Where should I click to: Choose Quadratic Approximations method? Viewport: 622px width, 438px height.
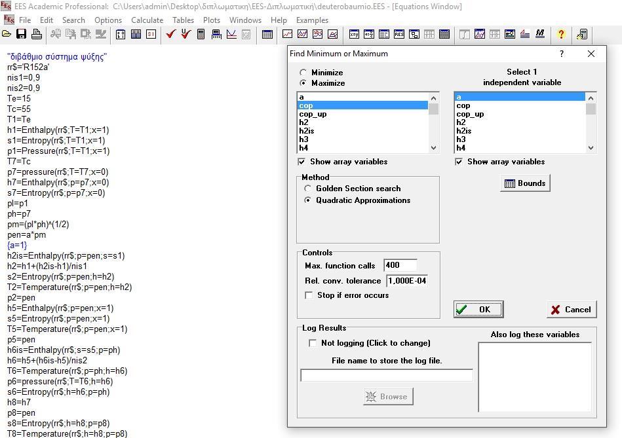click(308, 200)
